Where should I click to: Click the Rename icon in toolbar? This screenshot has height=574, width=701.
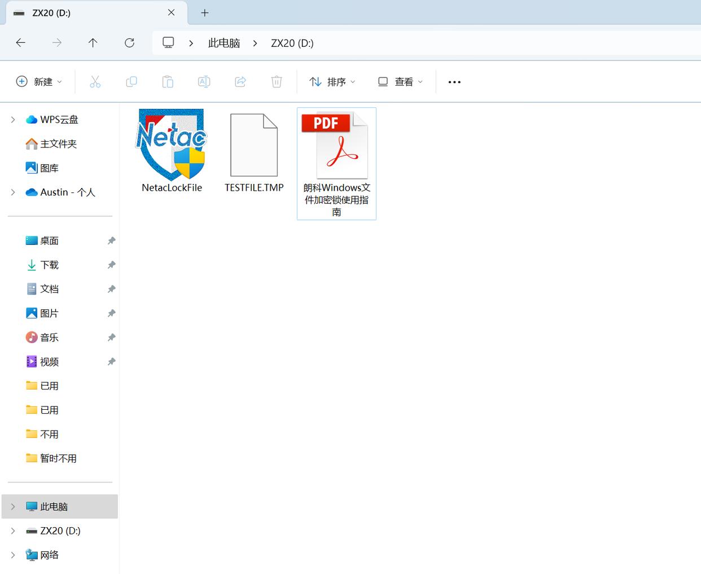[x=204, y=82]
